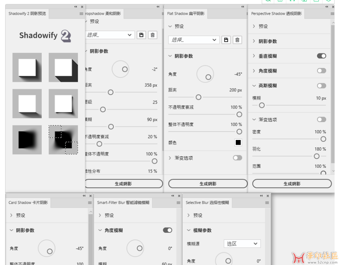Click 生成阴影 button in Flat Shadow panel
339x265 pixels.
208,183
